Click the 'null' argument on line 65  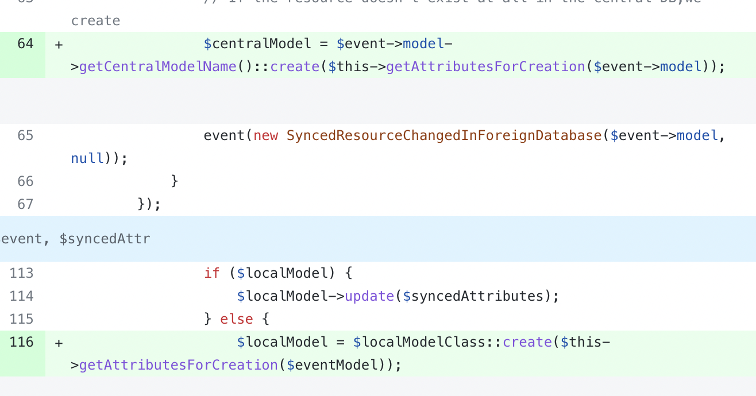click(87, 158)
